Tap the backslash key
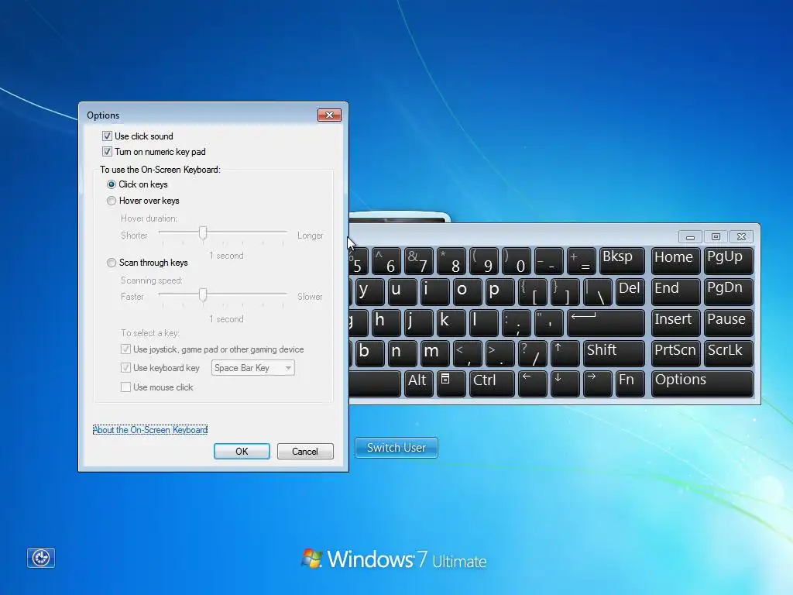The image size is (793, 595). click(x=597, y=291)
